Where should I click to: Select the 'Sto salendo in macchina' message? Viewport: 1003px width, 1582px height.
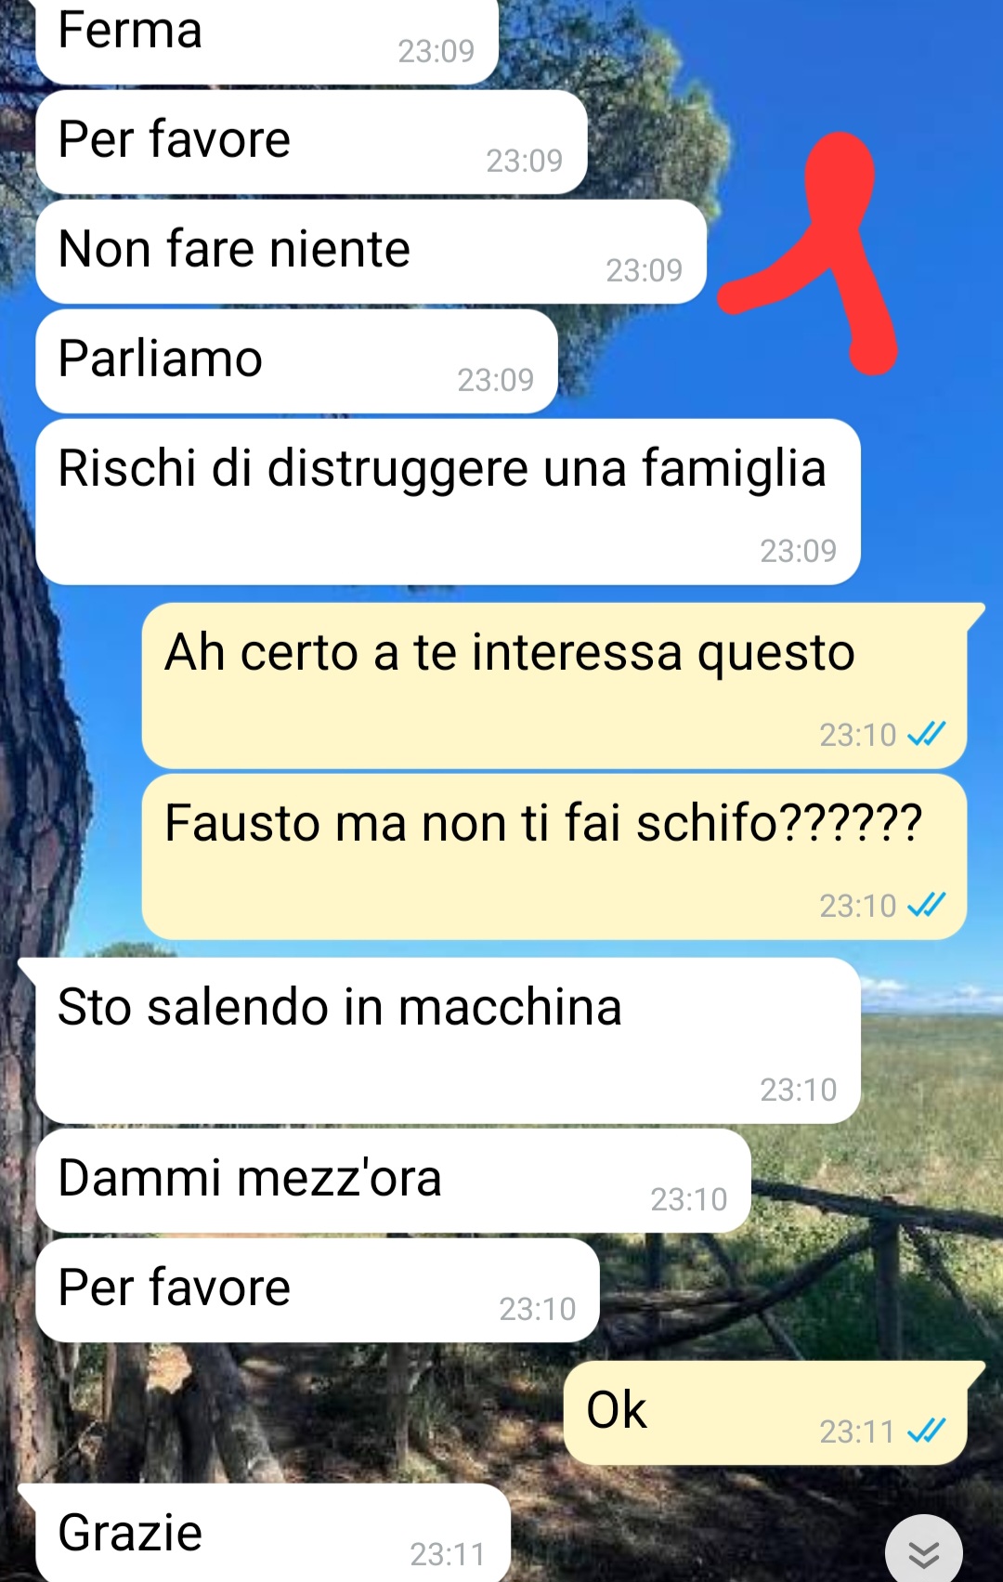439,1040
